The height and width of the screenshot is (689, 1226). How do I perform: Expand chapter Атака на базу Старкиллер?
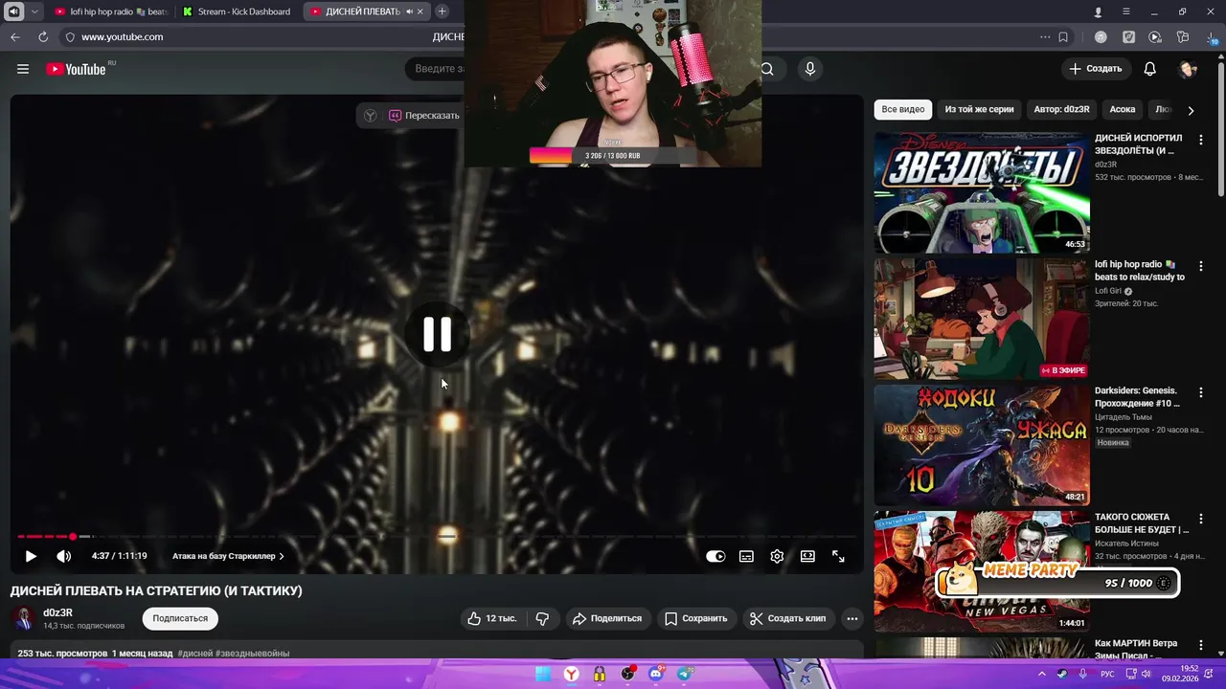click(228, 556)
